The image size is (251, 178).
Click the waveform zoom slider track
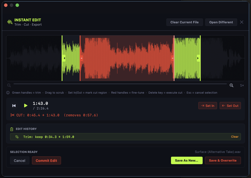tap(120, 84)
